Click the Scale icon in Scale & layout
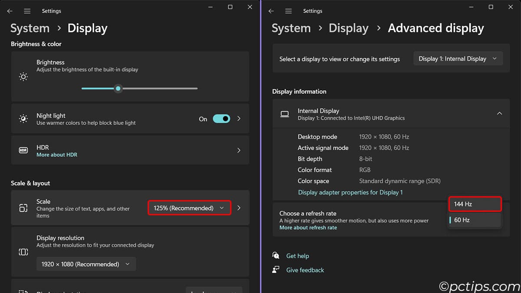The width and height of the screenshot is (521, 293). tap(23, 207)
